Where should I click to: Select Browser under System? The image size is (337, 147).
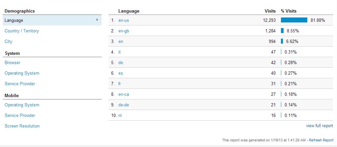coord(13,63)
